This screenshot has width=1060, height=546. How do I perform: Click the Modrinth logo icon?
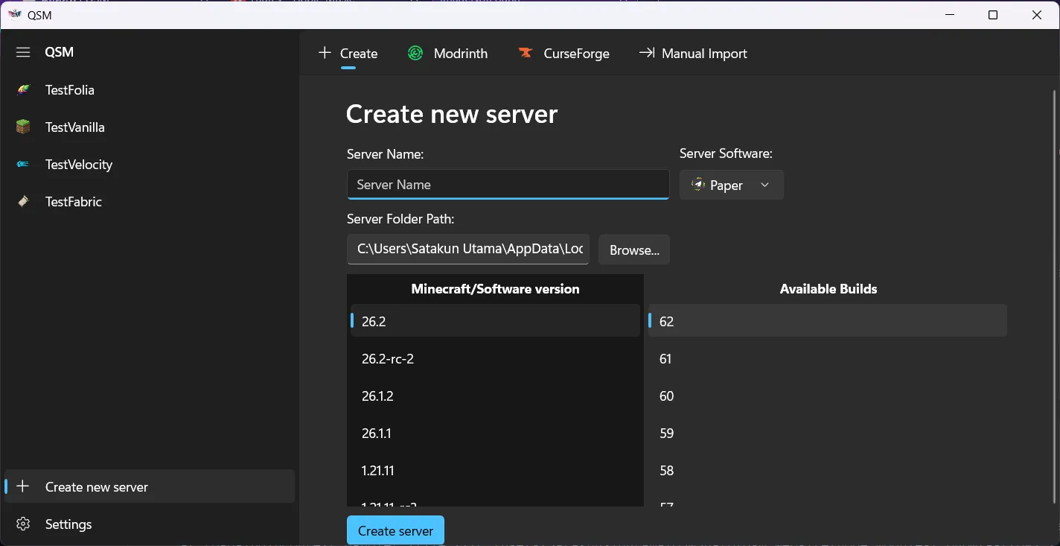(x=415, y=54)
